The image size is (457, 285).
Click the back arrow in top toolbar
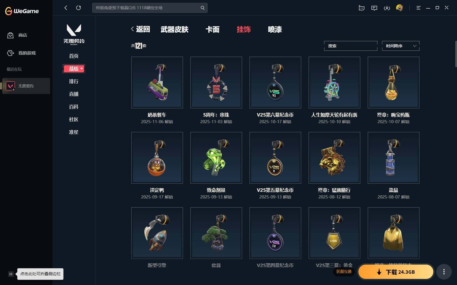(66, 8)
